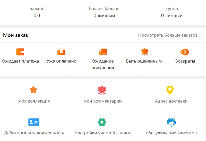The width and height of the screenshot is (206, 141).
Task: Open the купон counter
Action: (x=172, y=12)
